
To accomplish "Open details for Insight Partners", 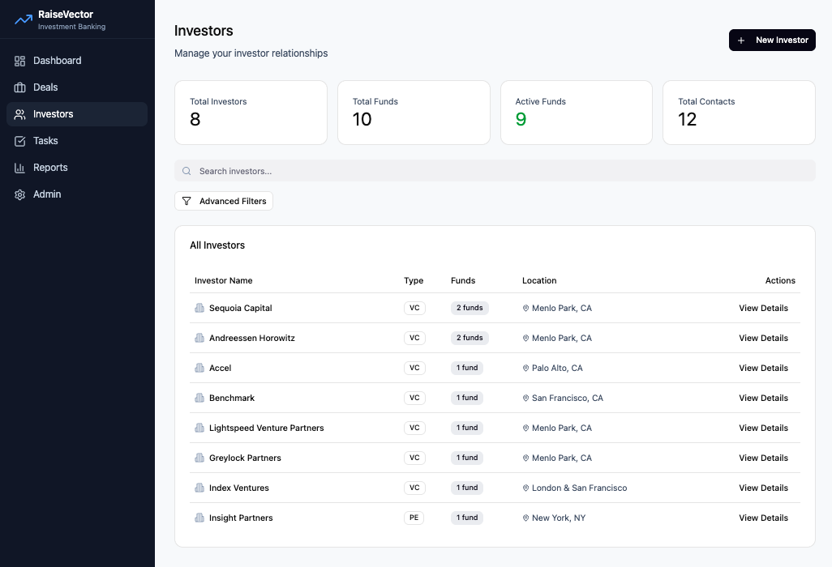I will pos(763,518).
